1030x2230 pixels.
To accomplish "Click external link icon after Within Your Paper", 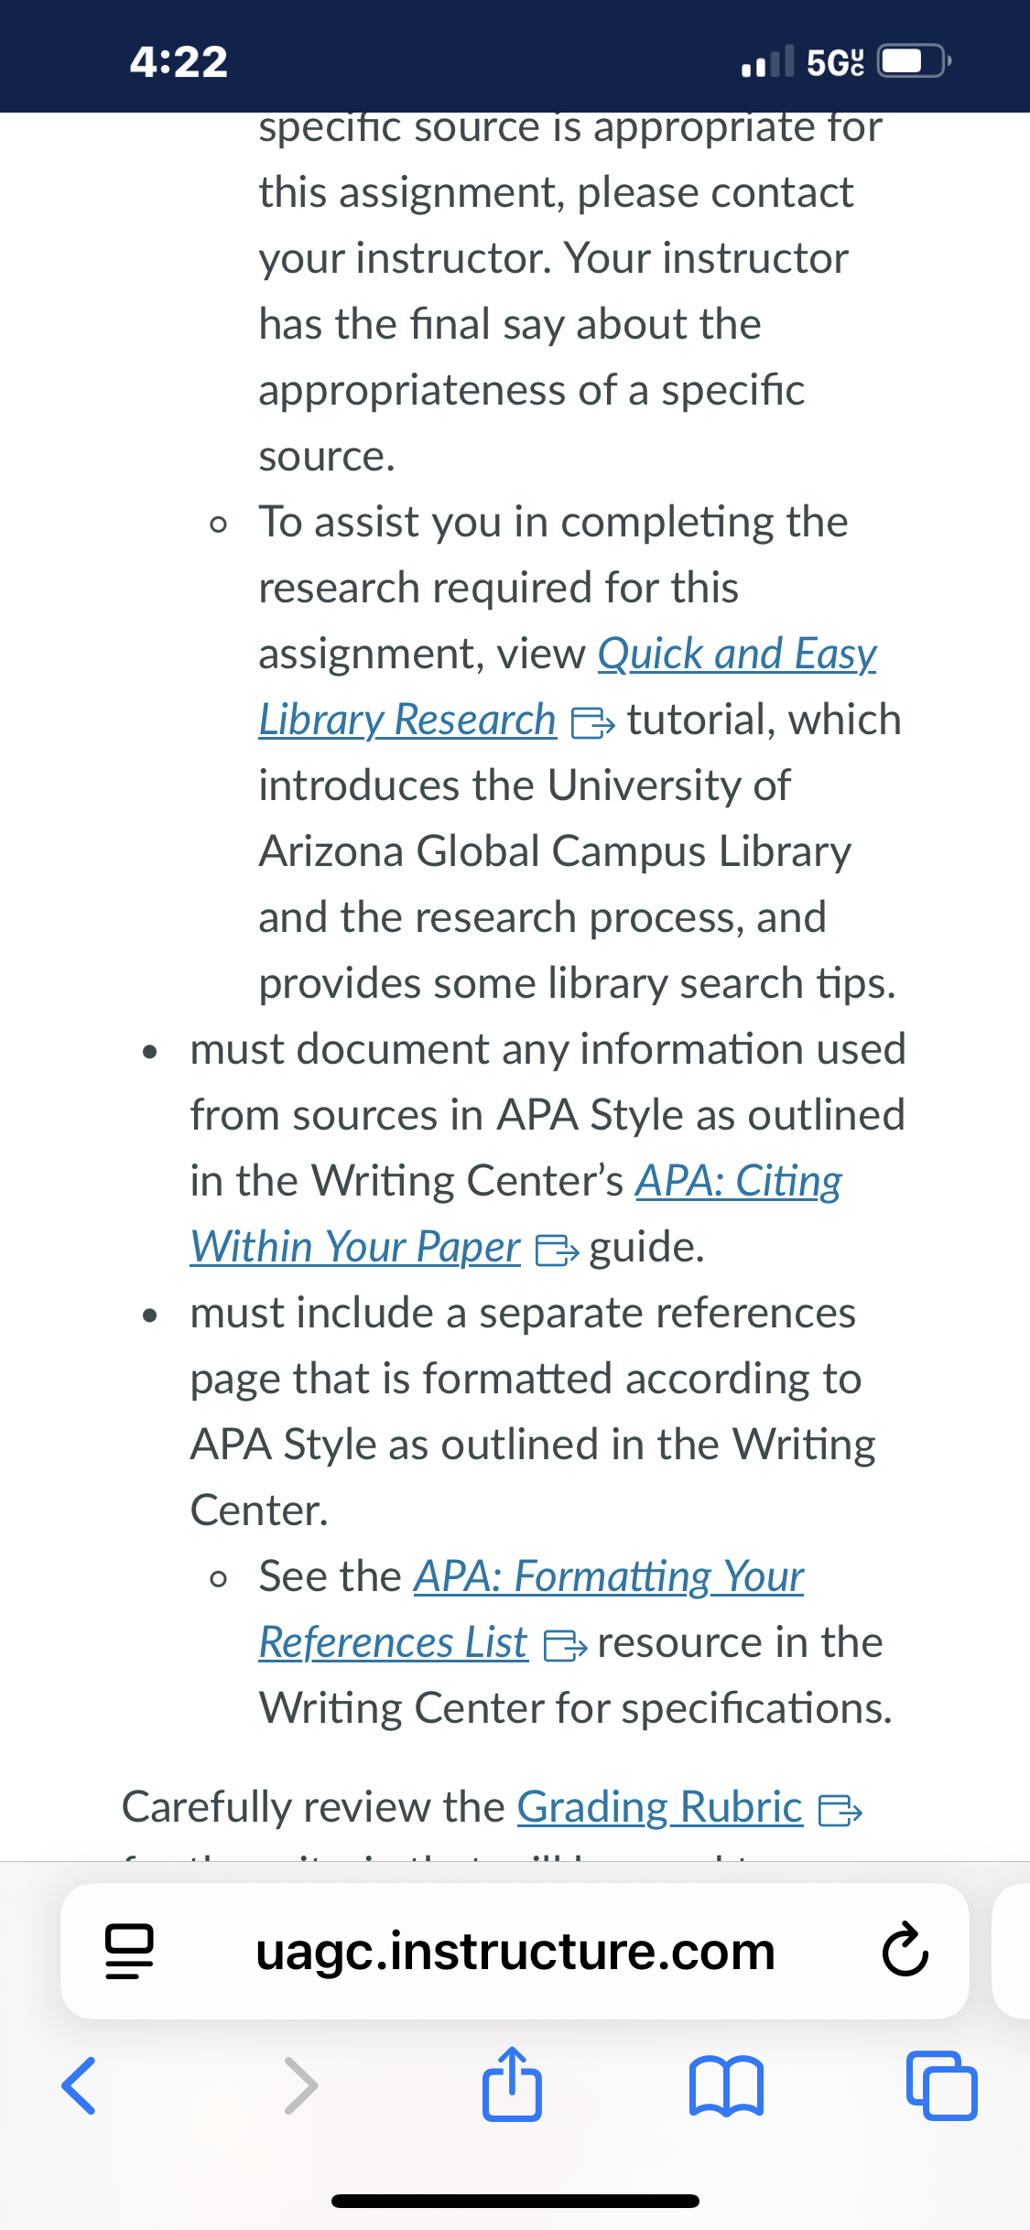I will point(557,1250).
